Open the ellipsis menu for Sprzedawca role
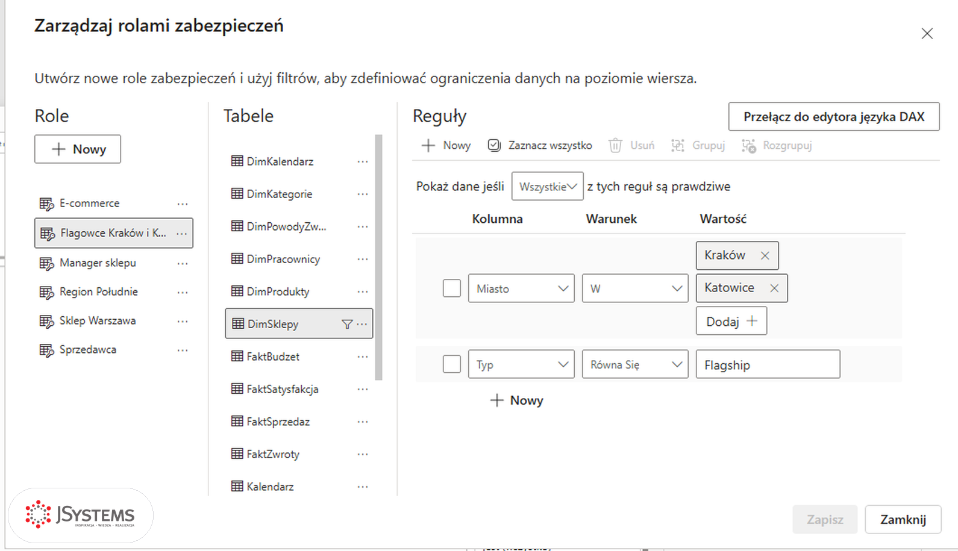This screenshot has height=551, width=958. tap(182, 350)
